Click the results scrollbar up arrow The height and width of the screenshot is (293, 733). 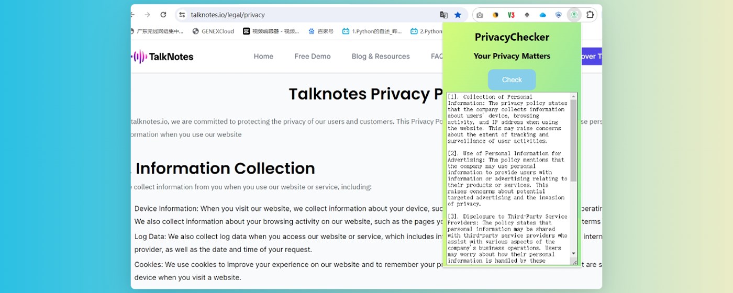click(574, 96)
